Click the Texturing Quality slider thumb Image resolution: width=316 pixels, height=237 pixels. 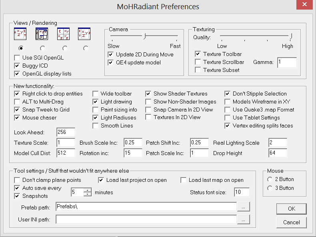click(291, 36)
